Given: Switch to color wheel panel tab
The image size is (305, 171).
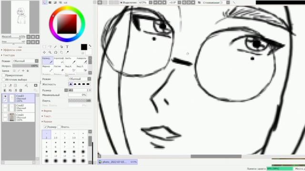Looking at the screenshot, I should (44, 2).
